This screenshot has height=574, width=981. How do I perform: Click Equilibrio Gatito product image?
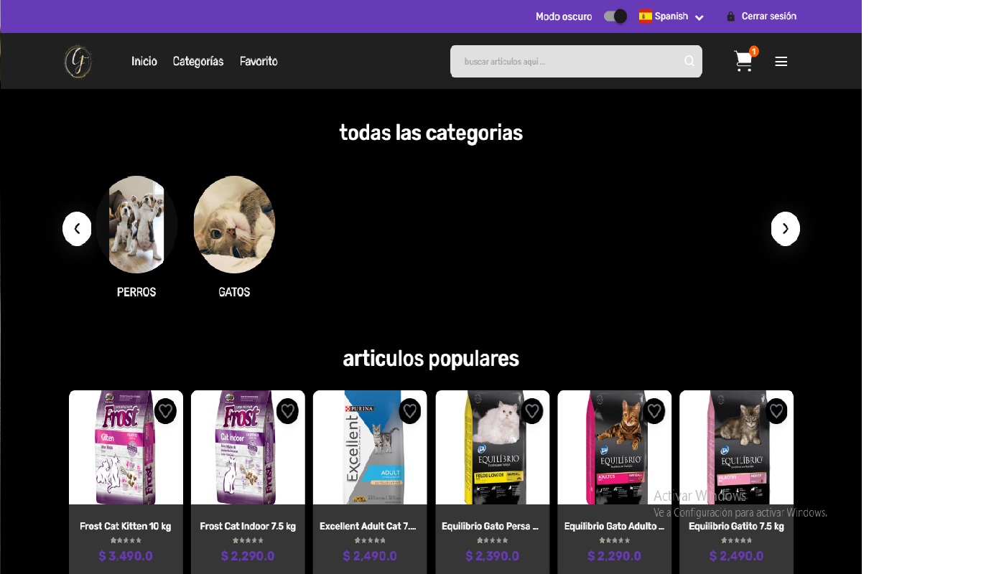point(736,448)
